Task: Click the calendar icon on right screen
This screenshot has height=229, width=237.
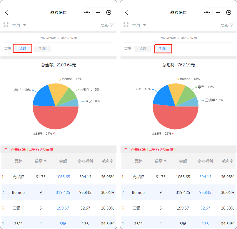Action: (126, 25)
